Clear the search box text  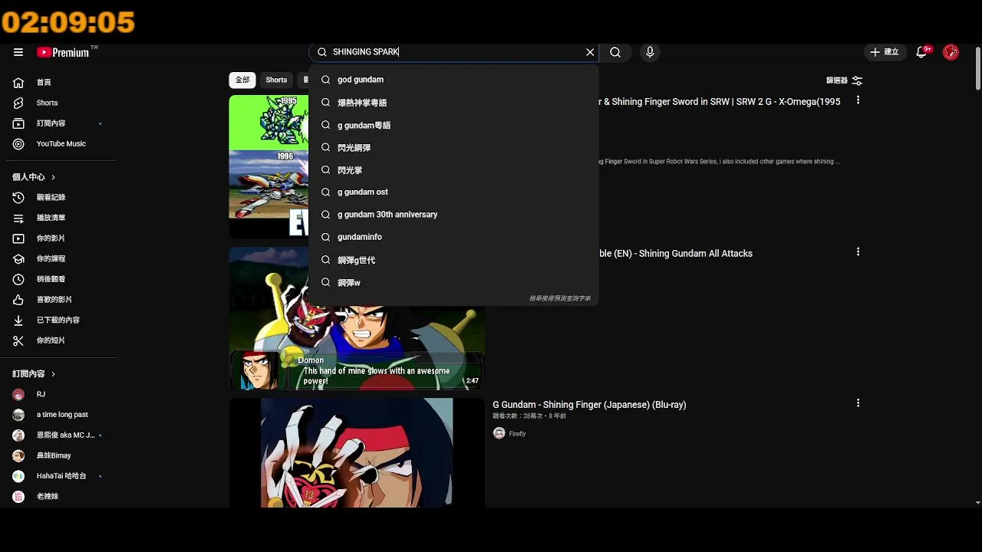pyautogui.click(x=590, y=52)
